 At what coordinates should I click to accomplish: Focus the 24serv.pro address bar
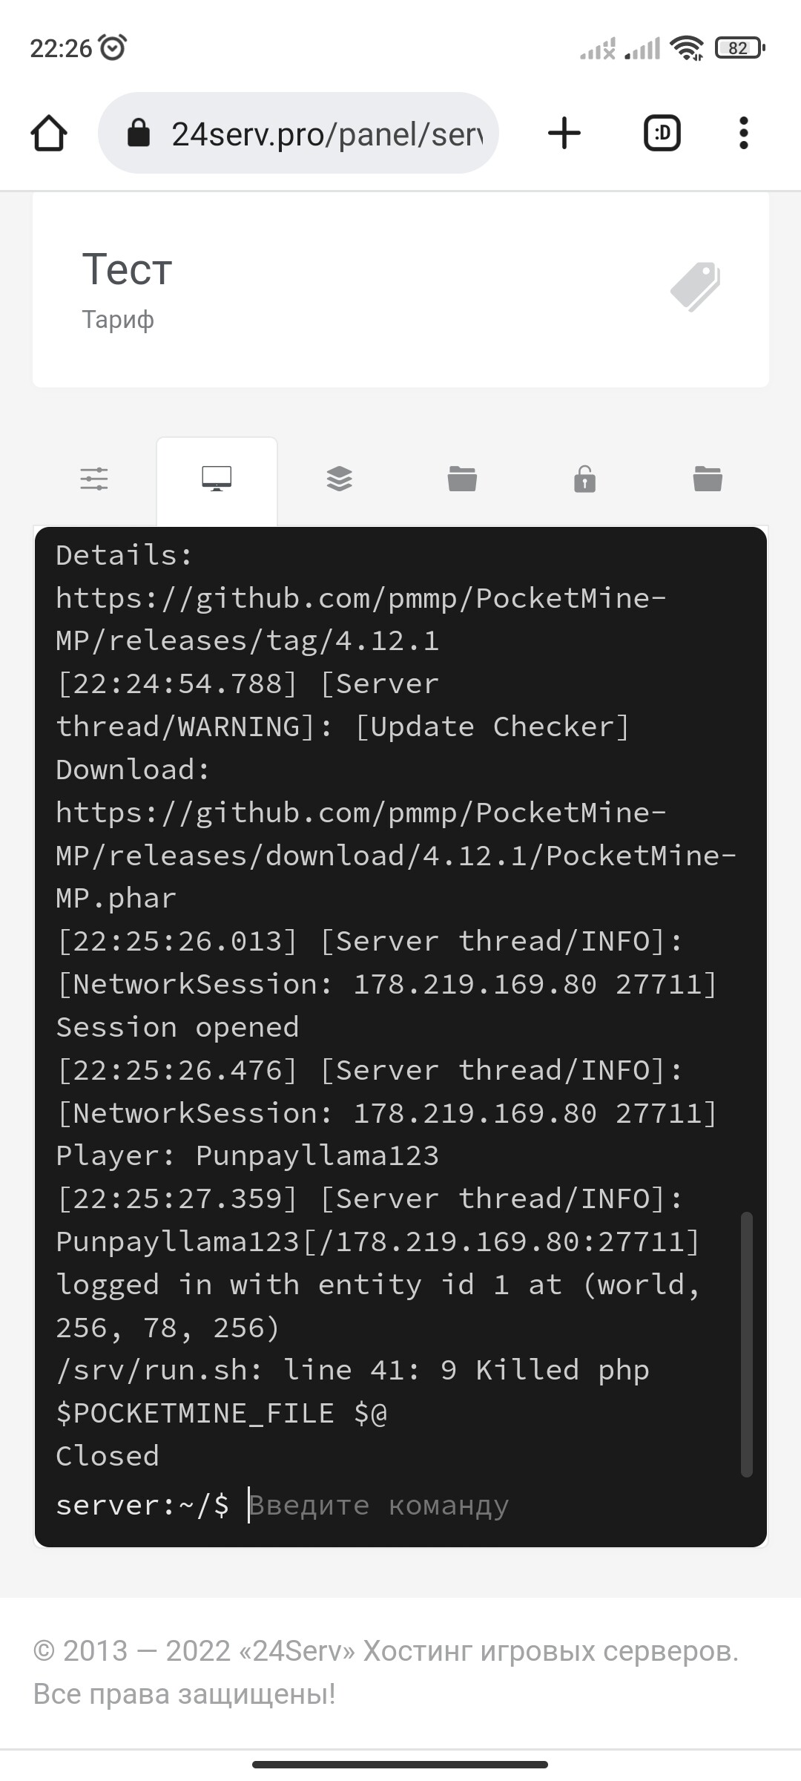(x=326, y=134)
